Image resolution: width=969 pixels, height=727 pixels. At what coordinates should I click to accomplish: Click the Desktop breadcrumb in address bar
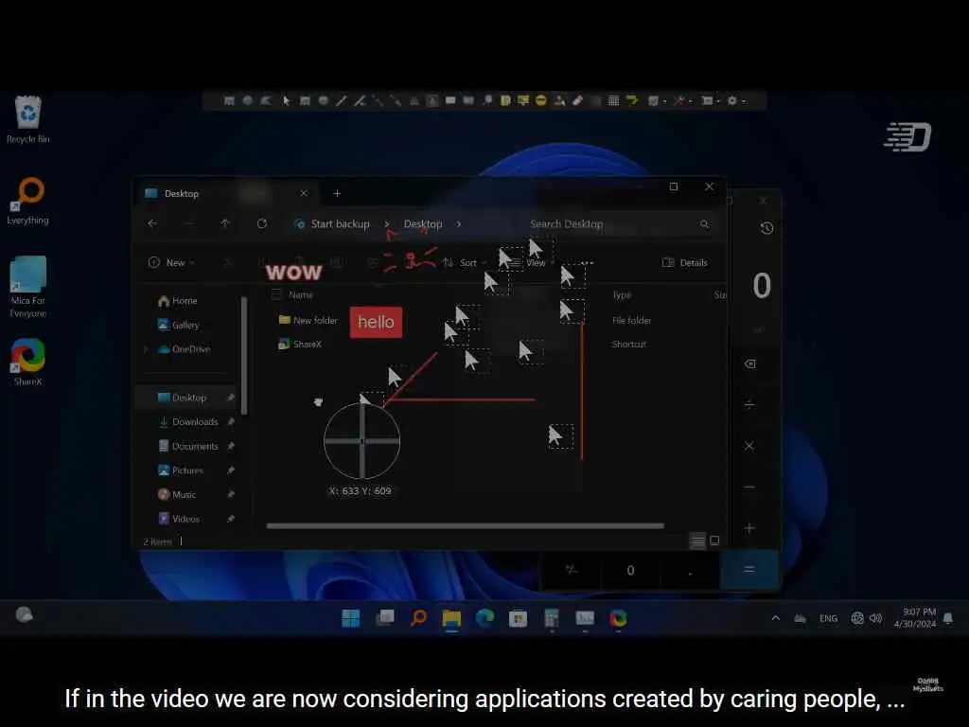(423, 224)
